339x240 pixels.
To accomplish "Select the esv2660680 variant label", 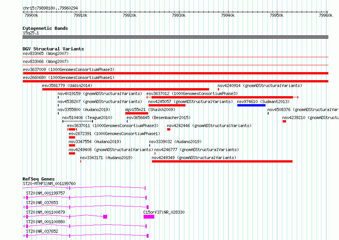I will pyautogui.click(x=69, y=77).
